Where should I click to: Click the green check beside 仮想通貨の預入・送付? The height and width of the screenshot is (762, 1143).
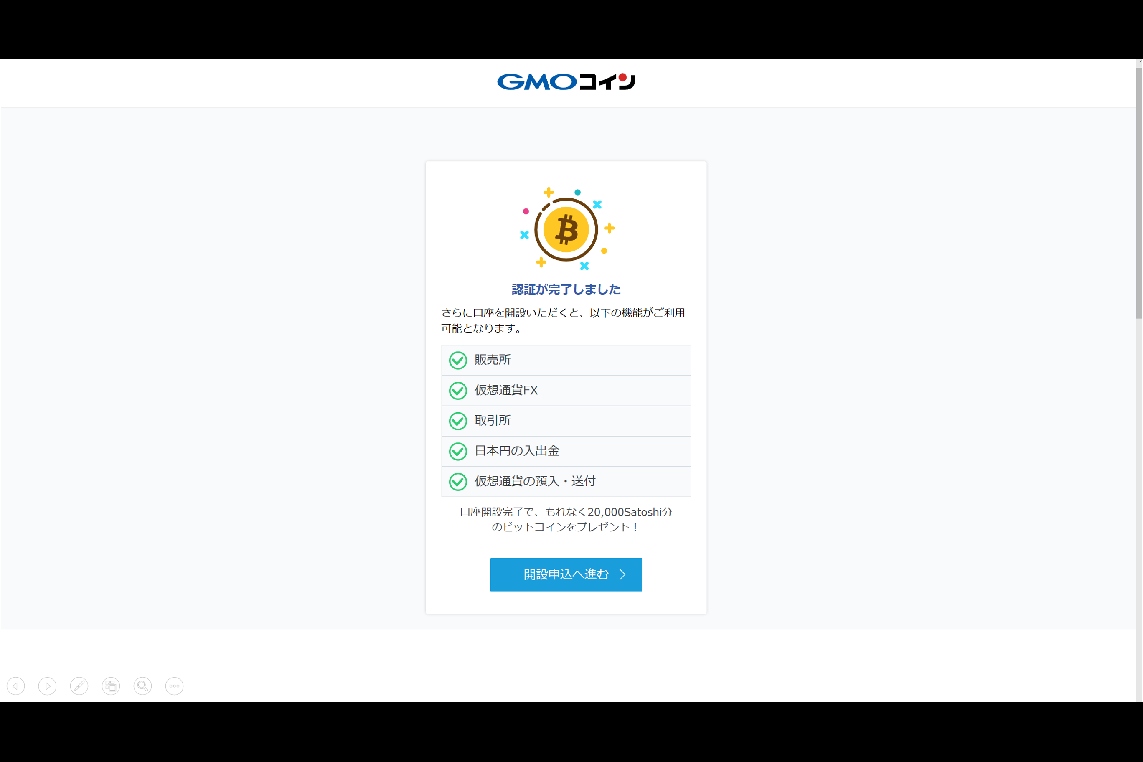coord(458,482)
